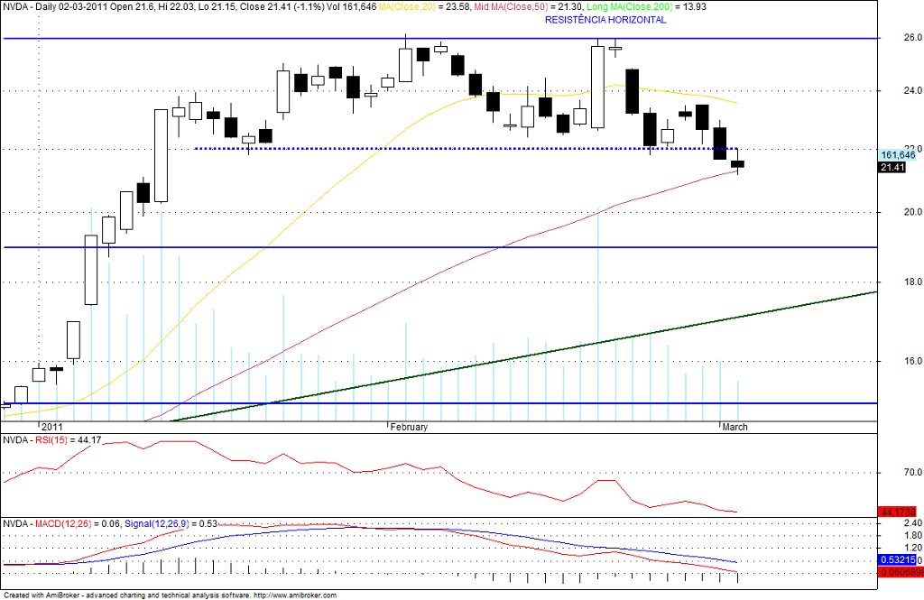Click the 1.20 MACD axis label
Screen dimensions: 924x600
913,548
